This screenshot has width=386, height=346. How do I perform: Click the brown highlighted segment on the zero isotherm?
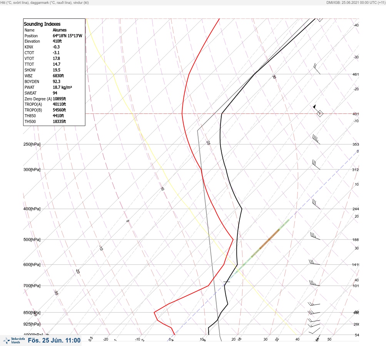[x=269, y=239]
